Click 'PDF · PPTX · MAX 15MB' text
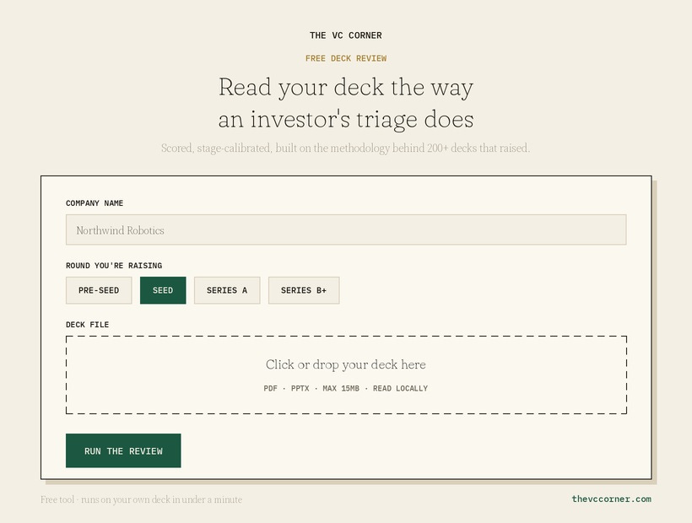This screenshot has width=692, height=523. tap(311, 389)
